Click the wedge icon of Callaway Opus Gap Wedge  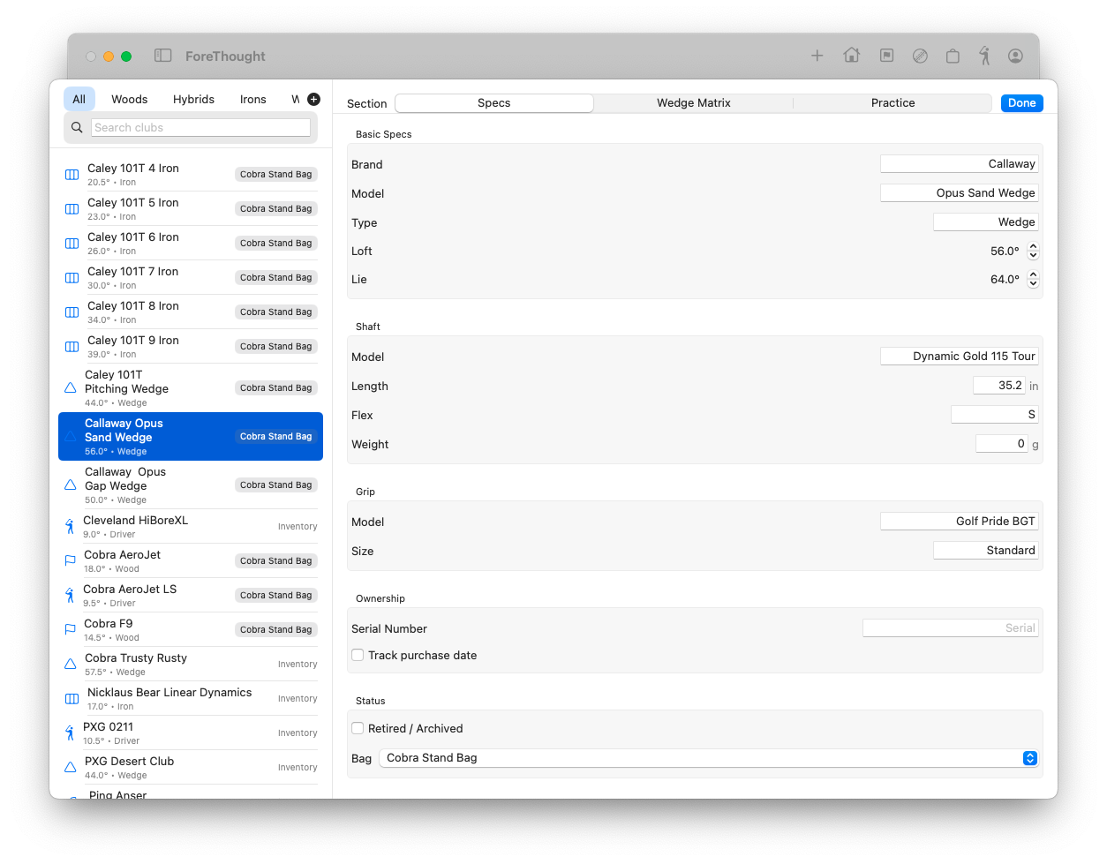[x=71, y=485]
